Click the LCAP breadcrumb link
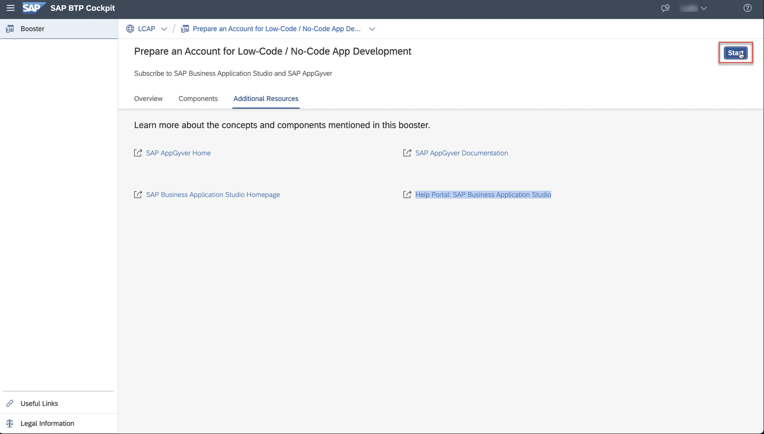764x434 pixels. (146, 29)
